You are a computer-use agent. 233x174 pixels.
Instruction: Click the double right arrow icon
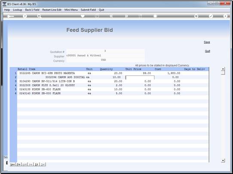click(x=126, y=16)
